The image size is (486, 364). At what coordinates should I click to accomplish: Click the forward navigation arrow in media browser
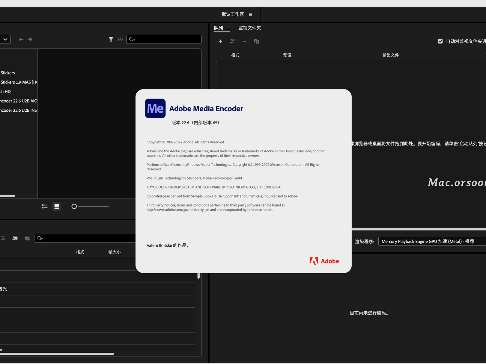[x=30, y=39]
